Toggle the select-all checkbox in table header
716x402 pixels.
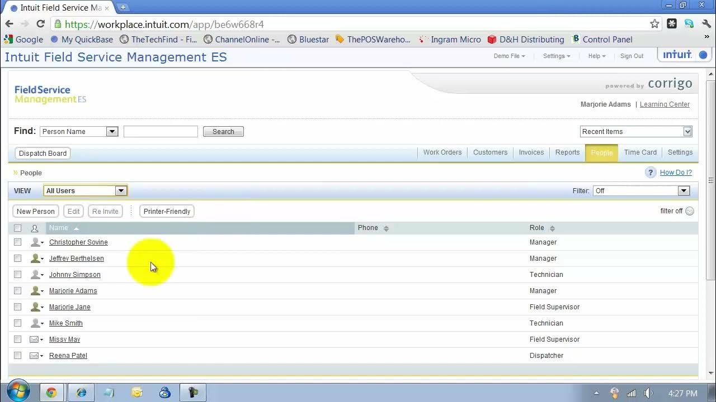[x=17, y=228]
